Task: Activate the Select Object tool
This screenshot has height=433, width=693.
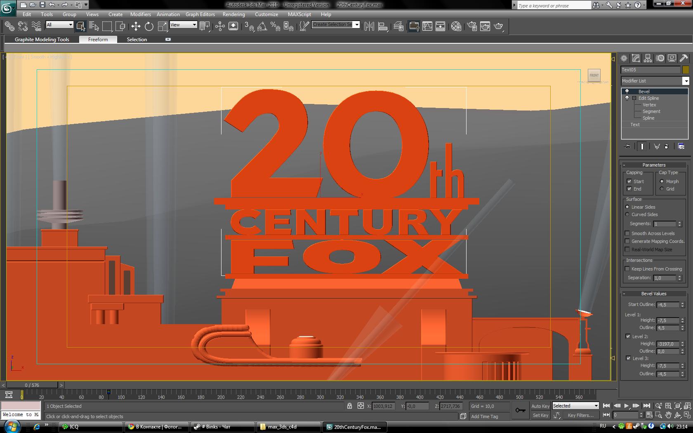Action: pos(80,26)
